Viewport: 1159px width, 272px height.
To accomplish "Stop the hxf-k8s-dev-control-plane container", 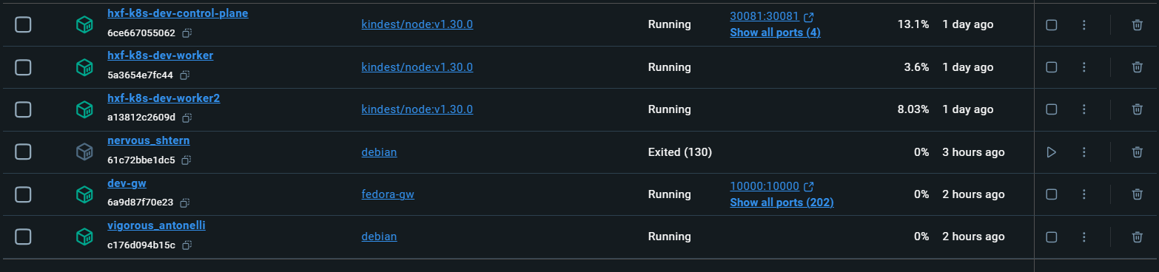I will pos(1051,24).
